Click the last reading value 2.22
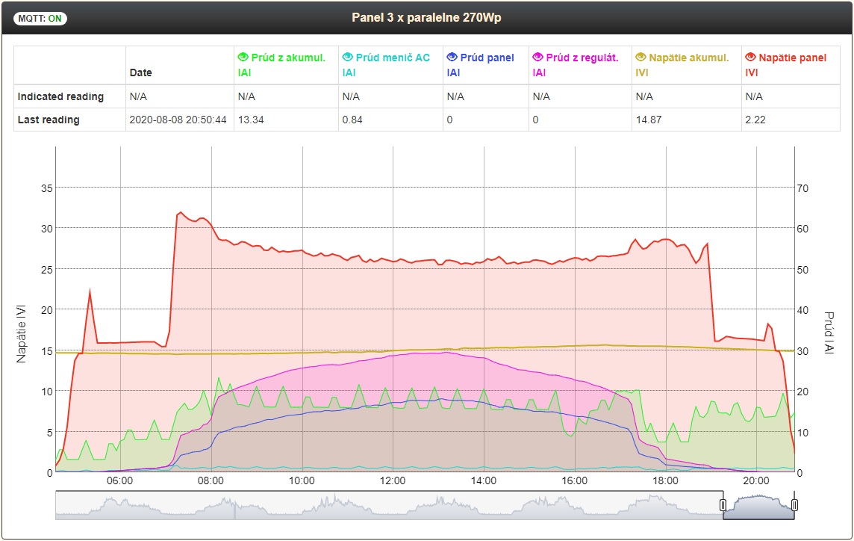Viewport: 854px width, 541px height. (x=755, y=120)
